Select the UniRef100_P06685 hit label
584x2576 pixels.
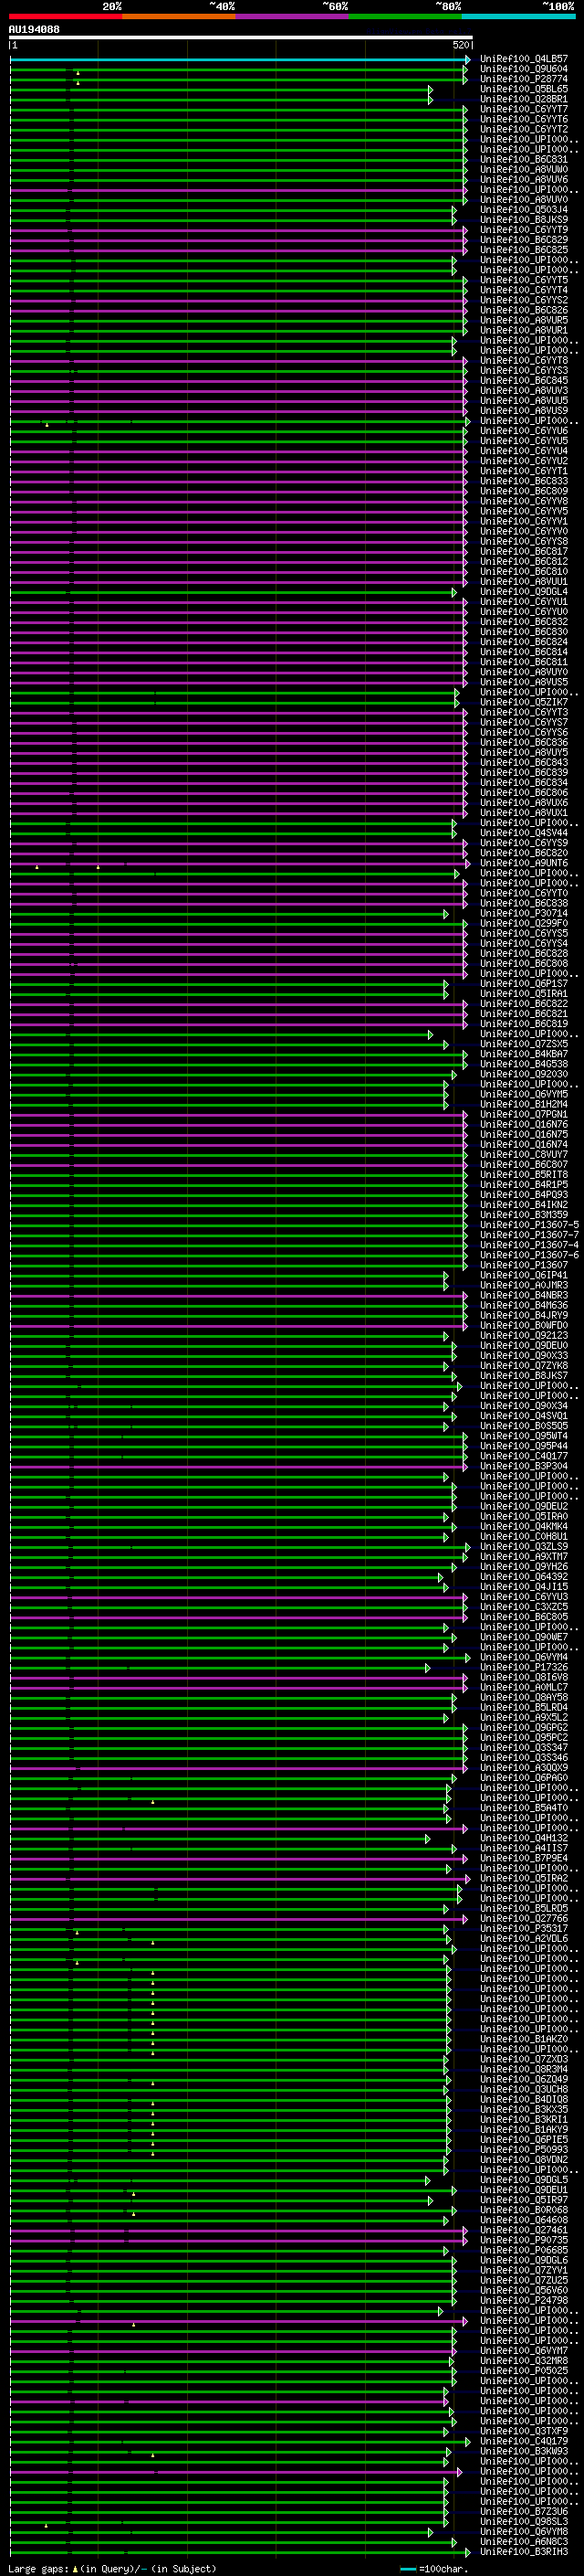pyautogui.click(x=524, y=2251)
